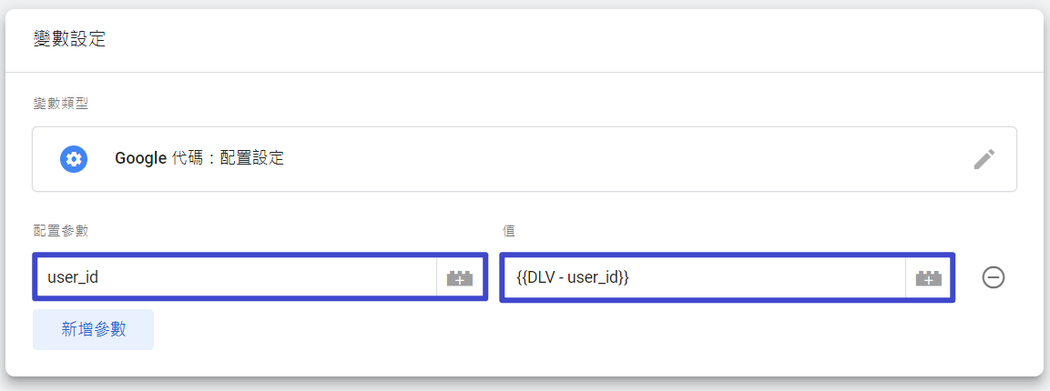Click the bold Google word in type card
The image size is (1050, 391).
tap(140, 159)
